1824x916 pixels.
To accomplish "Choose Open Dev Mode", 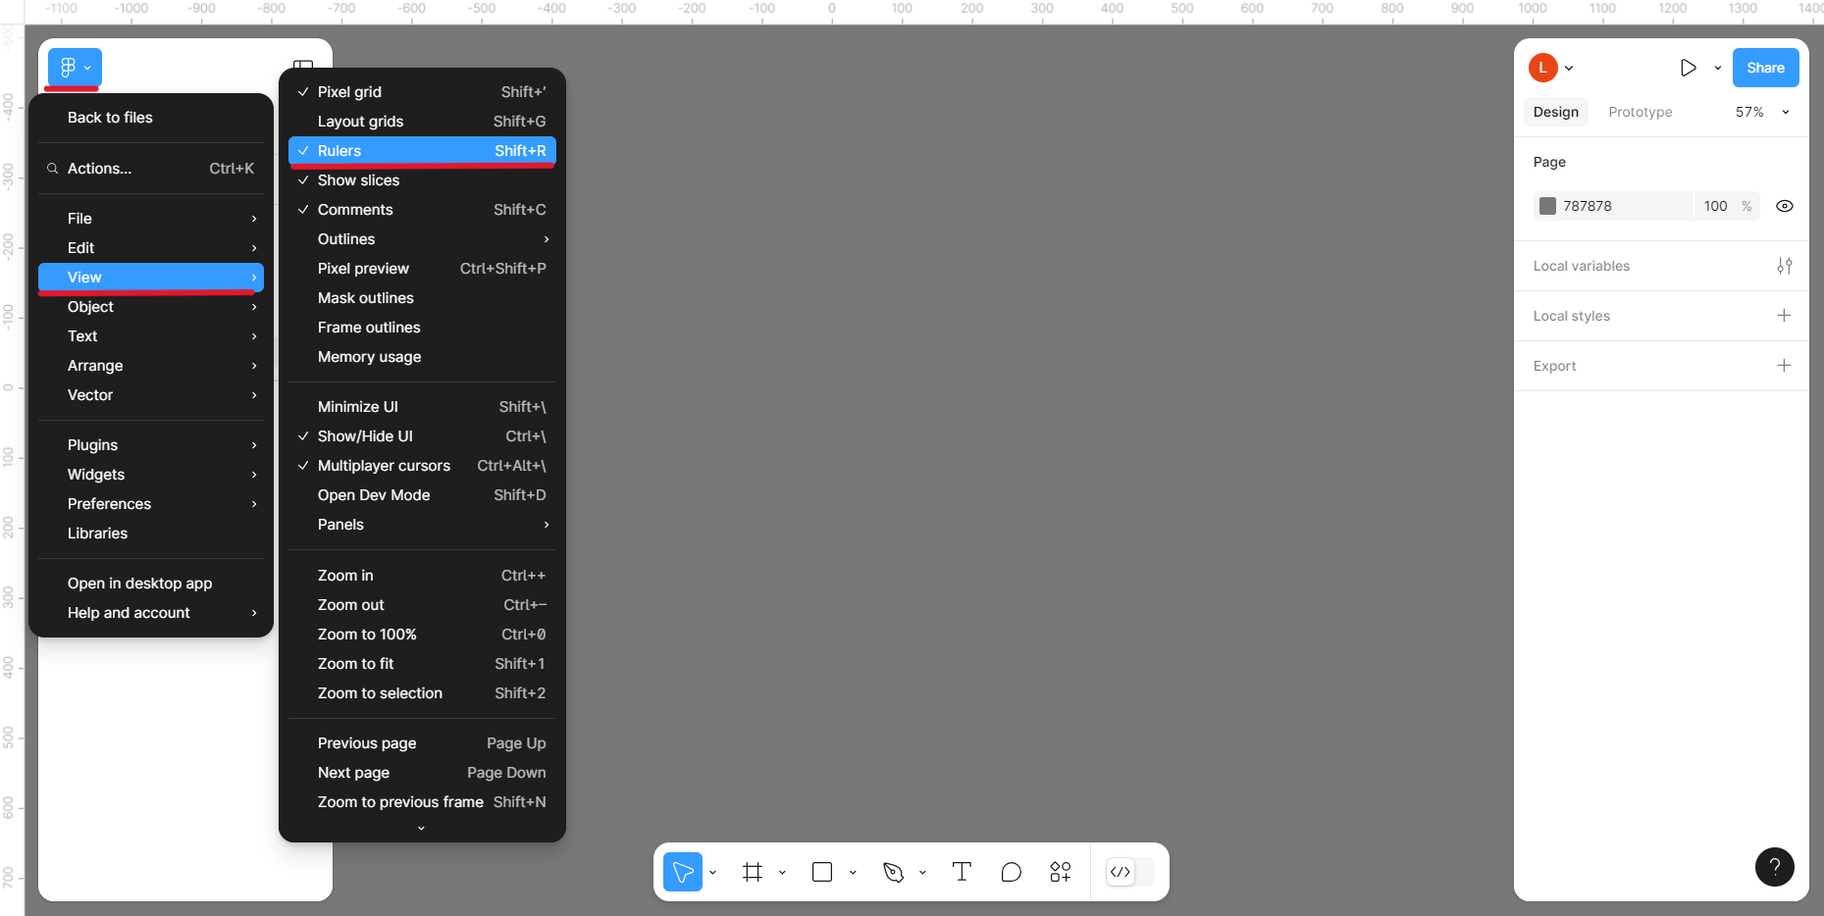I will pyautogui.click(x=422, y=495).
